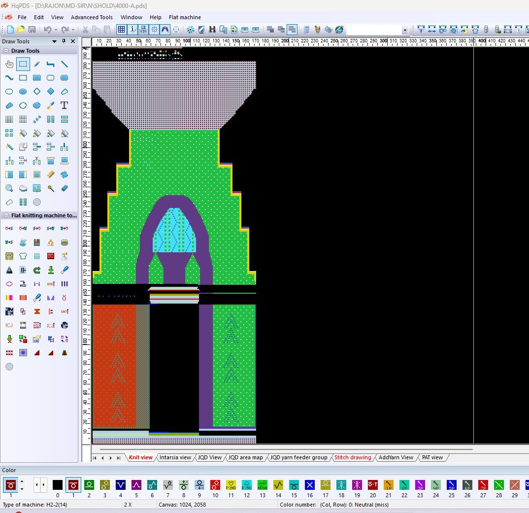Image resolution: width=529 pixels, height=513 pixels.
Task: Select the Pencil draw tool
Action: point(36,64)
